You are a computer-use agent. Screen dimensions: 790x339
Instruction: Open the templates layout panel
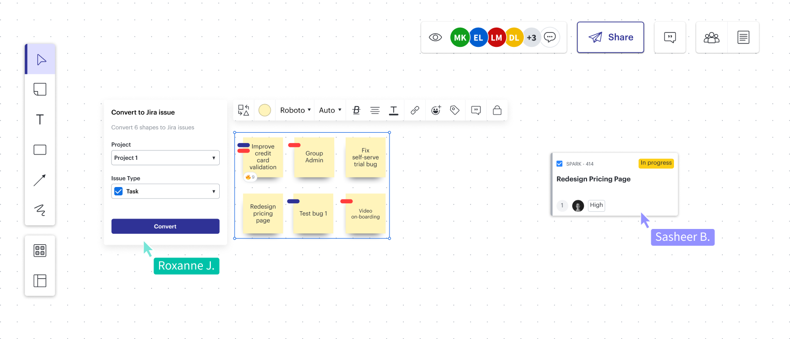40,281
